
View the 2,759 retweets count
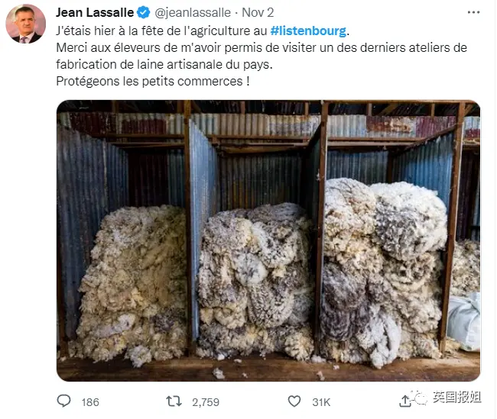pyautogui.click(x=206, y=402)
